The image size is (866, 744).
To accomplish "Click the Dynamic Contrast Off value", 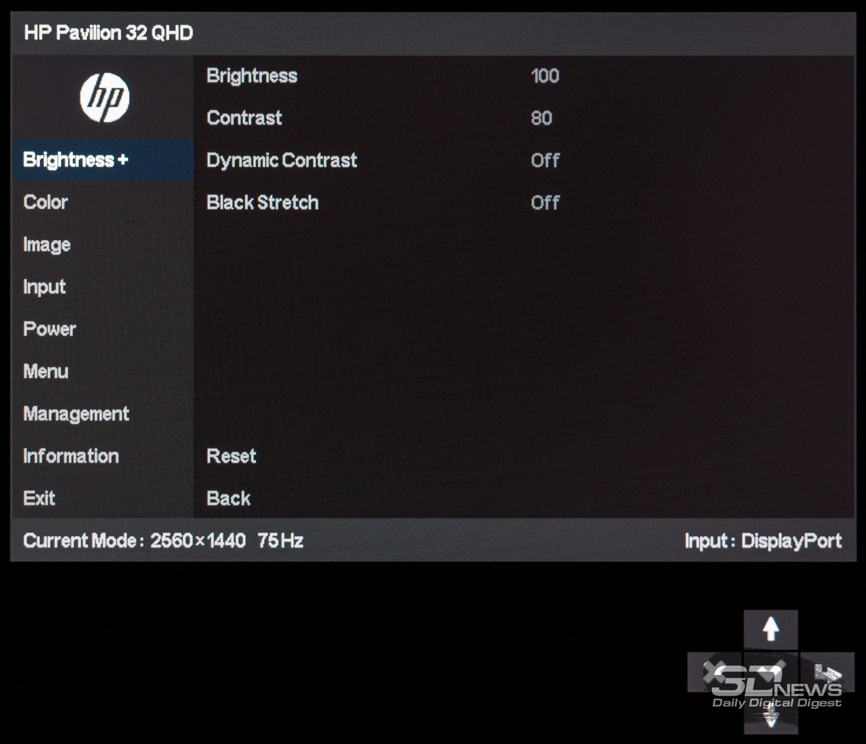I will (545, 160).
